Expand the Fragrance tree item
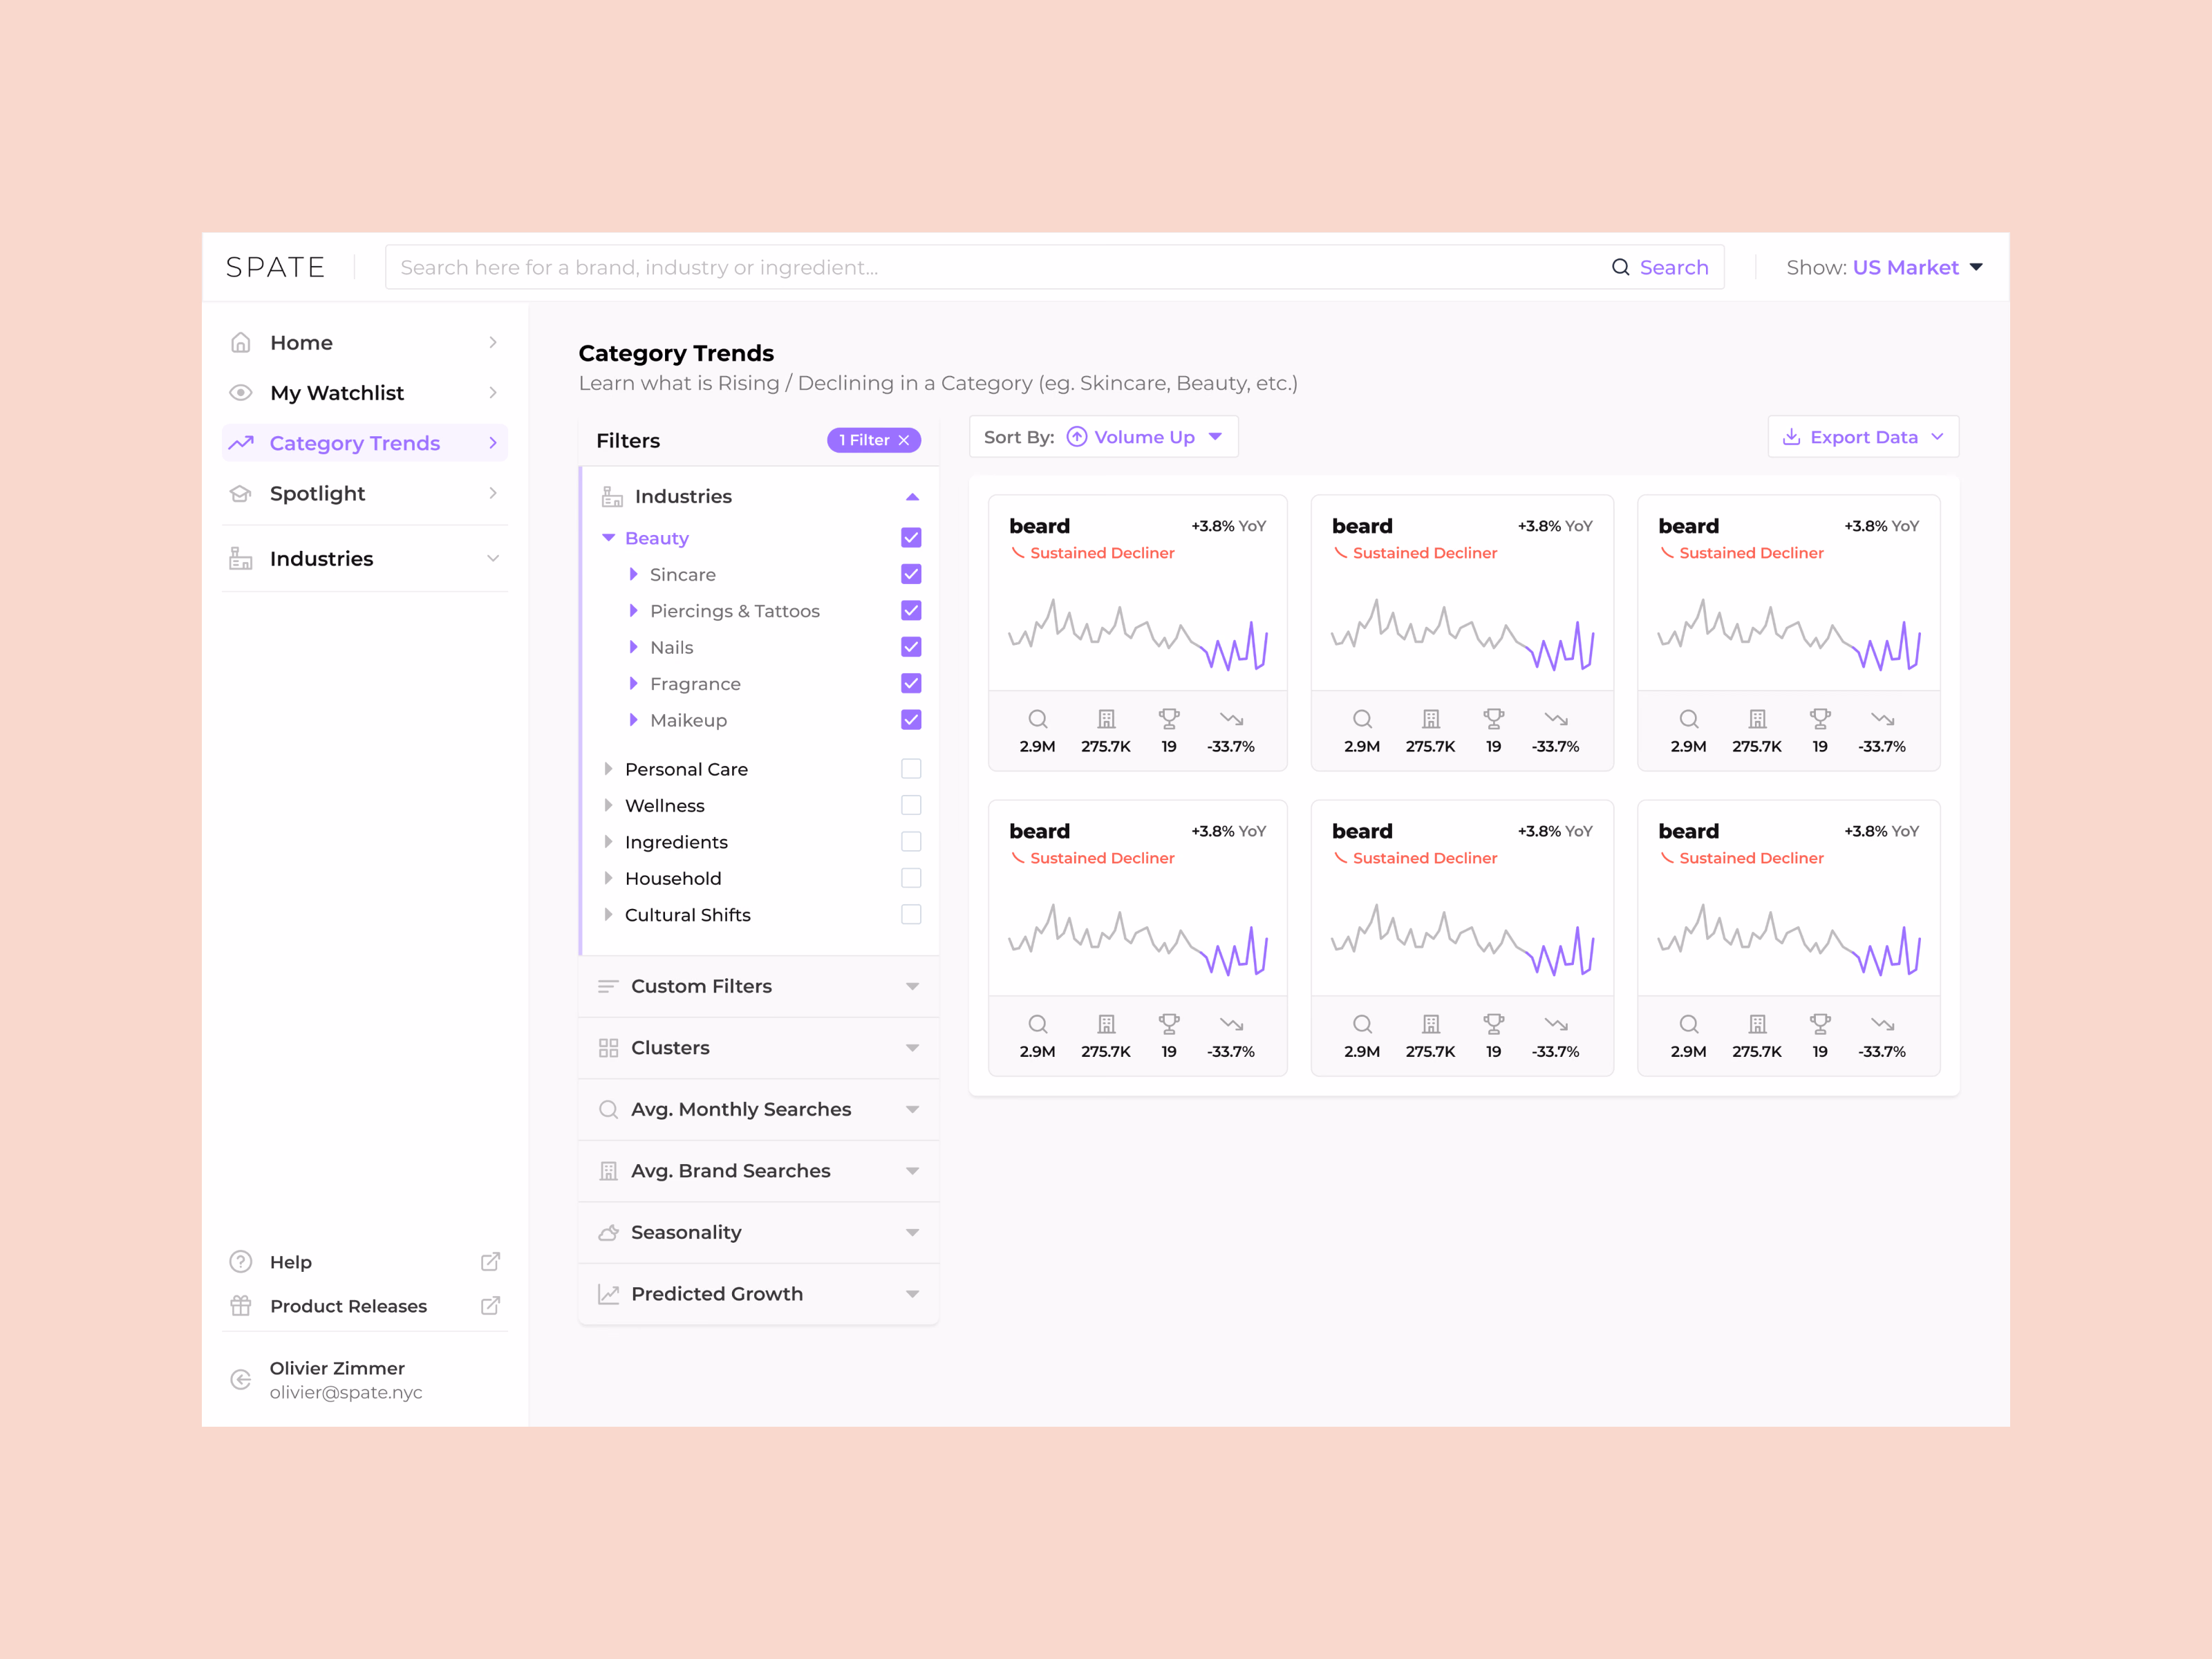This screenshot has width=2212, height=1659. [x=633, y=683]
